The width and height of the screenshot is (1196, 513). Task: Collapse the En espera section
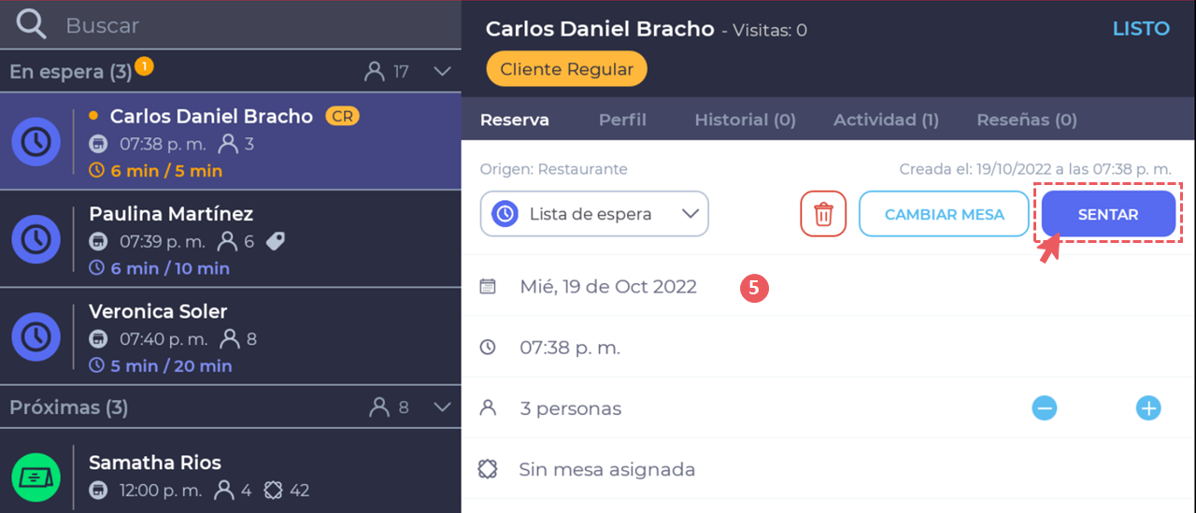(x=443, y=72)
